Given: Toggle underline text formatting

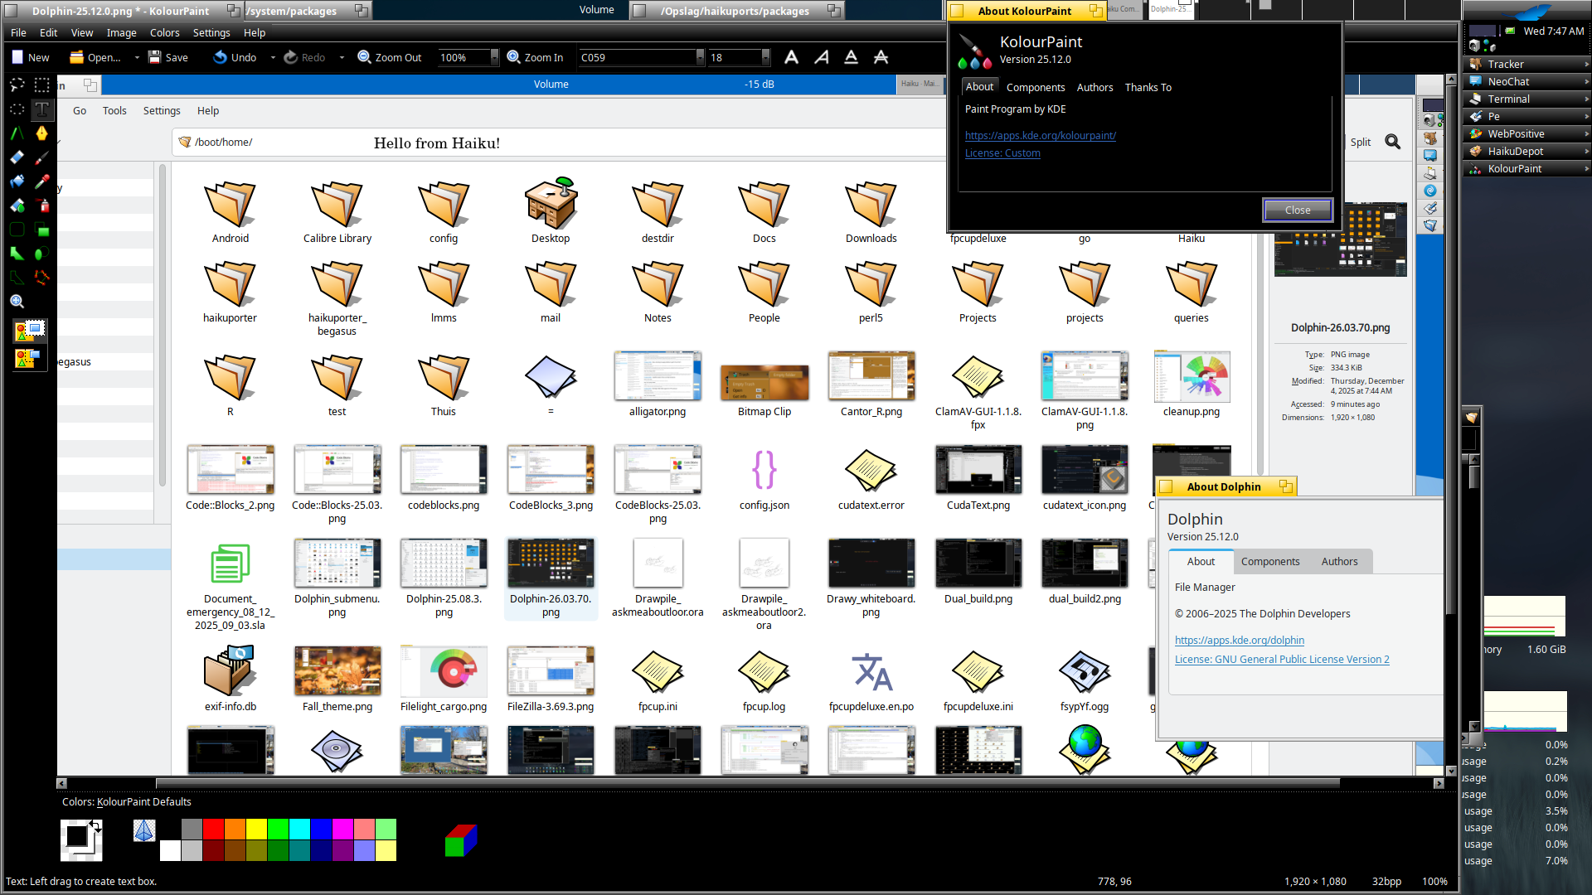Looking at the screenshot, I should [851, 57].
